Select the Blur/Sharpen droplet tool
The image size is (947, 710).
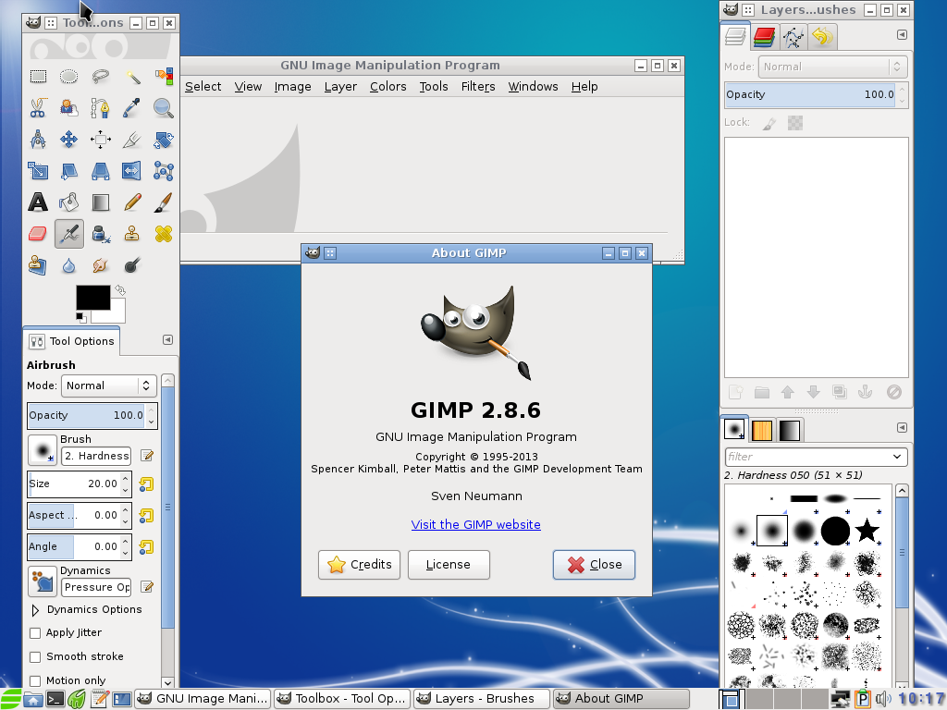(68, 265)
